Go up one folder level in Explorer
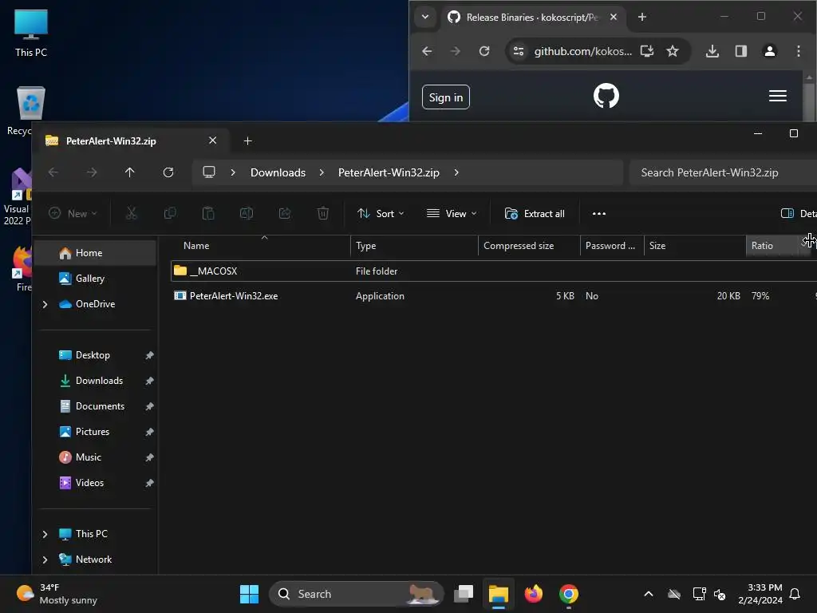This screenshot has width=817, height=613. [130, 172]
